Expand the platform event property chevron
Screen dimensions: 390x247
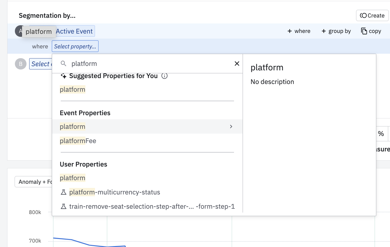[231, 126]
